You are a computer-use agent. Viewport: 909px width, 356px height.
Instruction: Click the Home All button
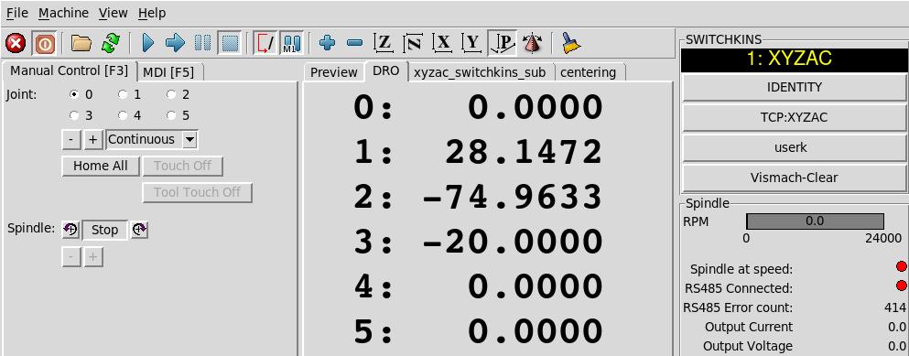[101, 166]
